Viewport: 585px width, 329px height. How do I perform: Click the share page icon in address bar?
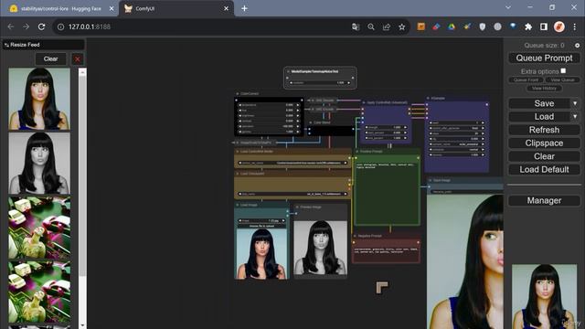(x=386, y=27)
